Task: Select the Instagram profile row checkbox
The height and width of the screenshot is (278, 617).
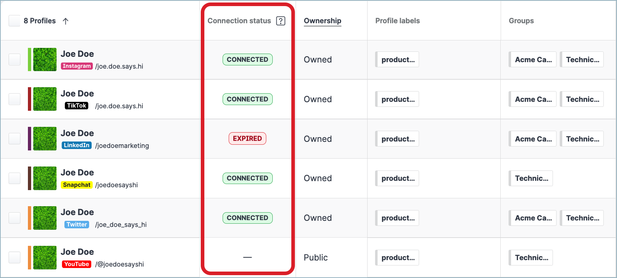Action: tap(14, 59)
